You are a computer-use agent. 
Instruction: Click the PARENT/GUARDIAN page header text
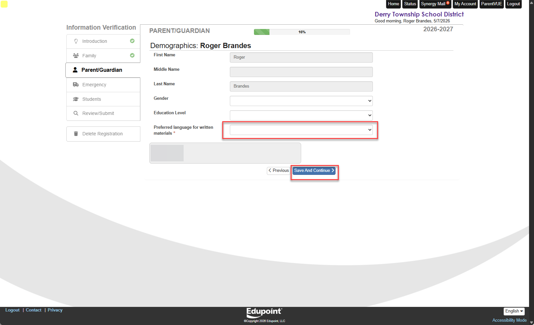click(179, 31)
